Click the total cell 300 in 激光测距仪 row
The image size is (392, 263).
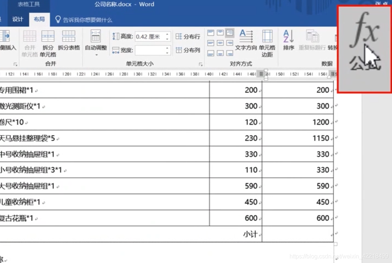tap(298, 106)
